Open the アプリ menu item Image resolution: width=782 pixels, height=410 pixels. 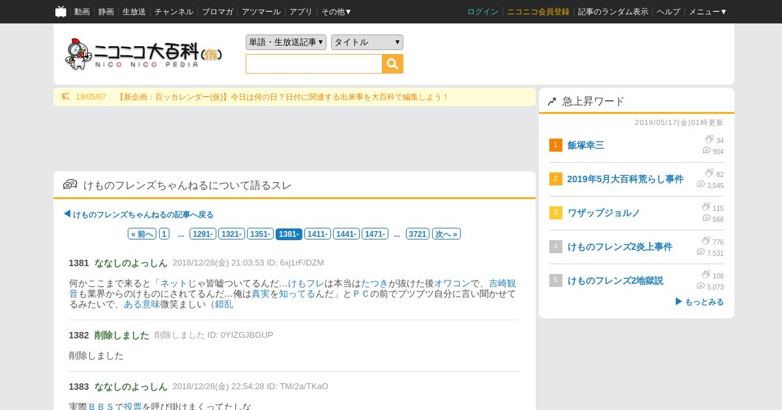[x=301, y=12]
